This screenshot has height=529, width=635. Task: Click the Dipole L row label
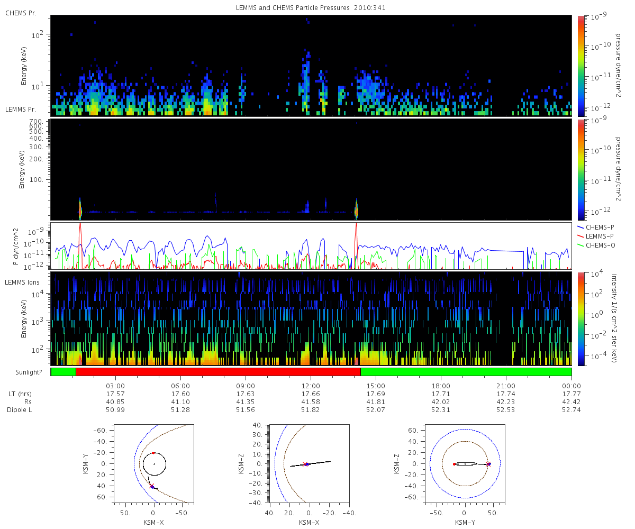point(21,410)
